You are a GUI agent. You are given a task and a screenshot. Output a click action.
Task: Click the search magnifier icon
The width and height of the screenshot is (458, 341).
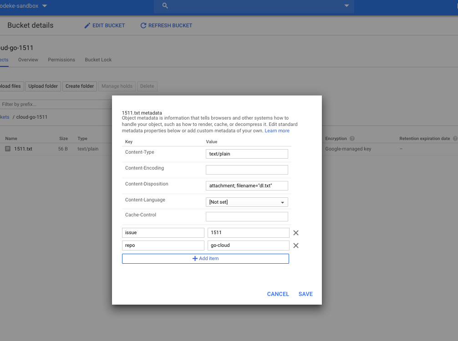[x=165, y=5]
